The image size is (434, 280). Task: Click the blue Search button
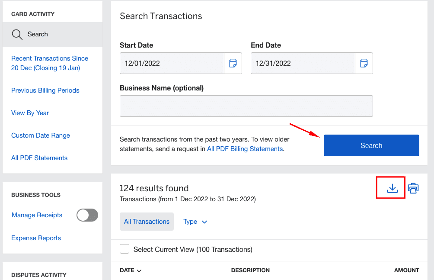click(x=371, y=145)
